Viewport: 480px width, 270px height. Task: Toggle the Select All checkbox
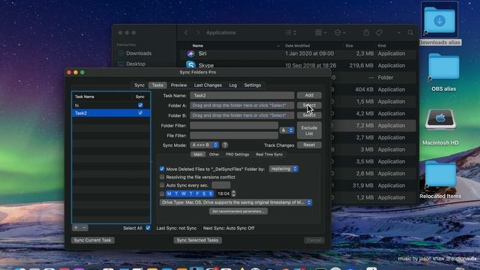tap(148, 228)
